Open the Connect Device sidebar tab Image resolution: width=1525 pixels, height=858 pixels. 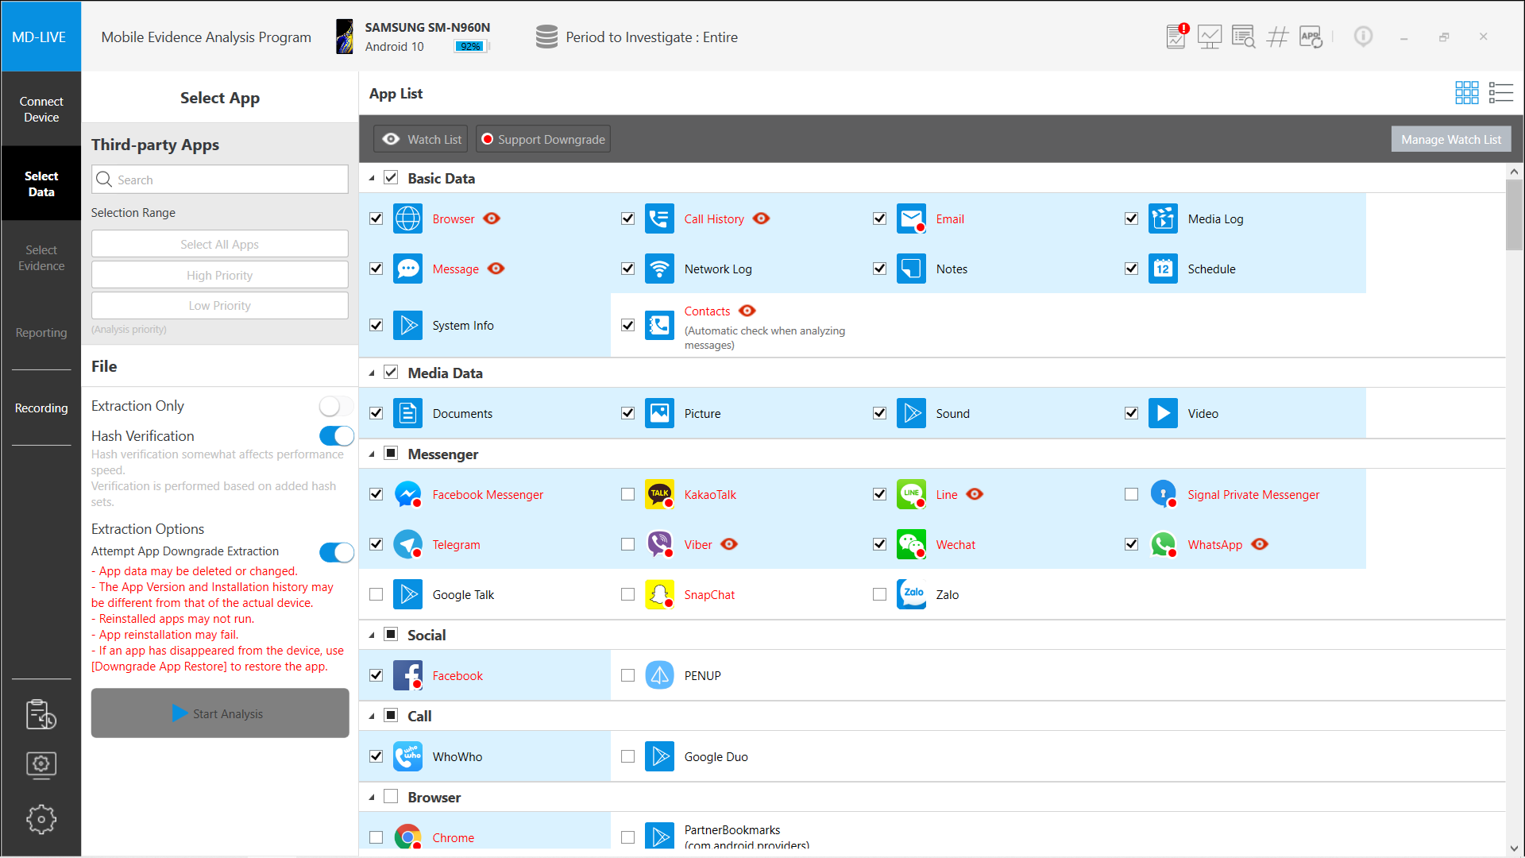tap(41, 109)
